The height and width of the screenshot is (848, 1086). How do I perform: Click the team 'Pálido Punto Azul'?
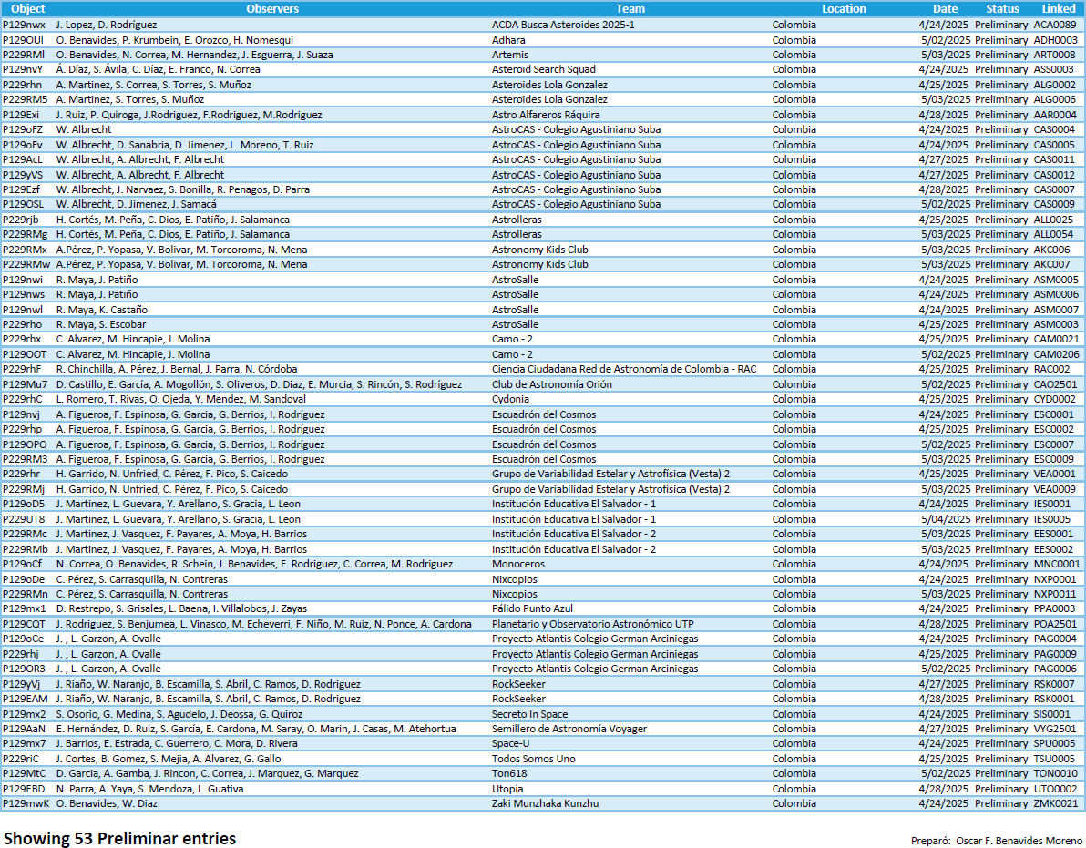click(x=533, y=609)
